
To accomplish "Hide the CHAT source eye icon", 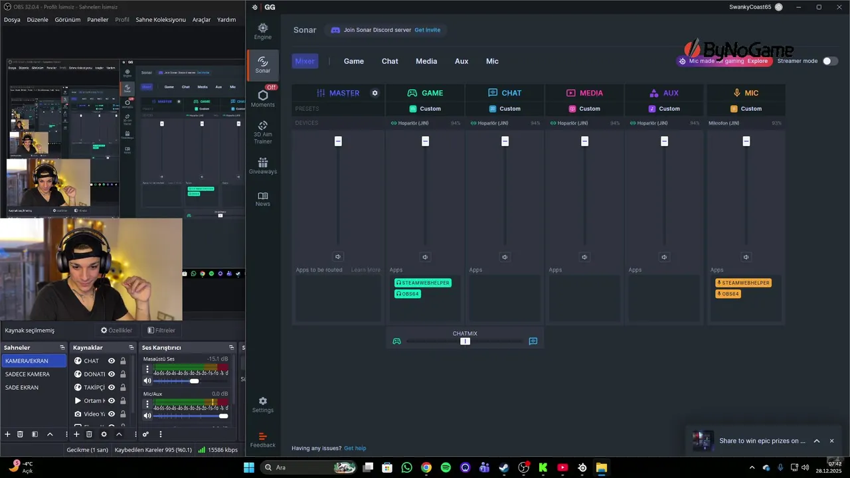I will [112, 361].
